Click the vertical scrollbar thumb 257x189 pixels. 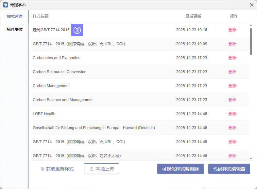pos(251,41)
